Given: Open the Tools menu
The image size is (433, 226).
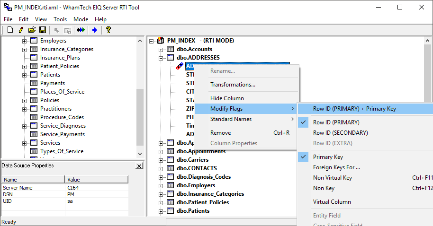Looking at the screenshot, I should tap(60, 19).
